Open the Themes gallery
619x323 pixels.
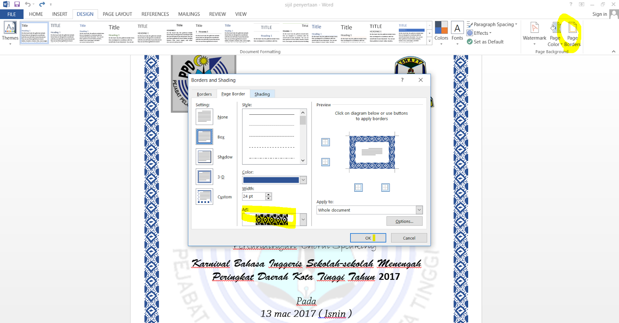(x=10, y=33)
